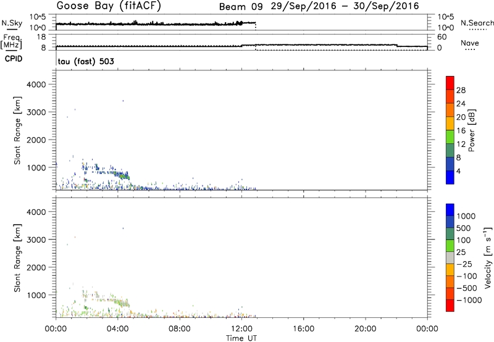Click the '28' Power color bar label
Image resolution: width=494 pixels, height=342 pixels.
(461, 90)
